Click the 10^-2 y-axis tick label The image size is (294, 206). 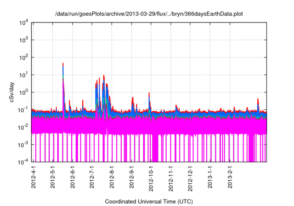point(23,127)
